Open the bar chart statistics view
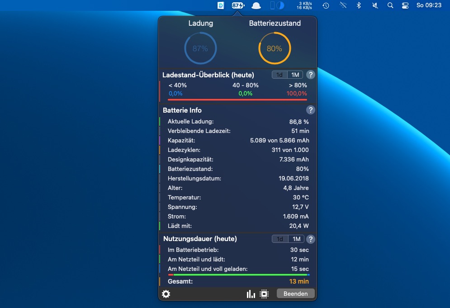Screen dimensions: 450x308 pyautogui.click(x=251, y=294)
